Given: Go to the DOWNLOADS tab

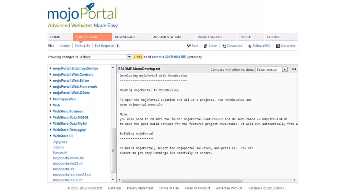Looking at the screenshot, I should pos(131,37).
